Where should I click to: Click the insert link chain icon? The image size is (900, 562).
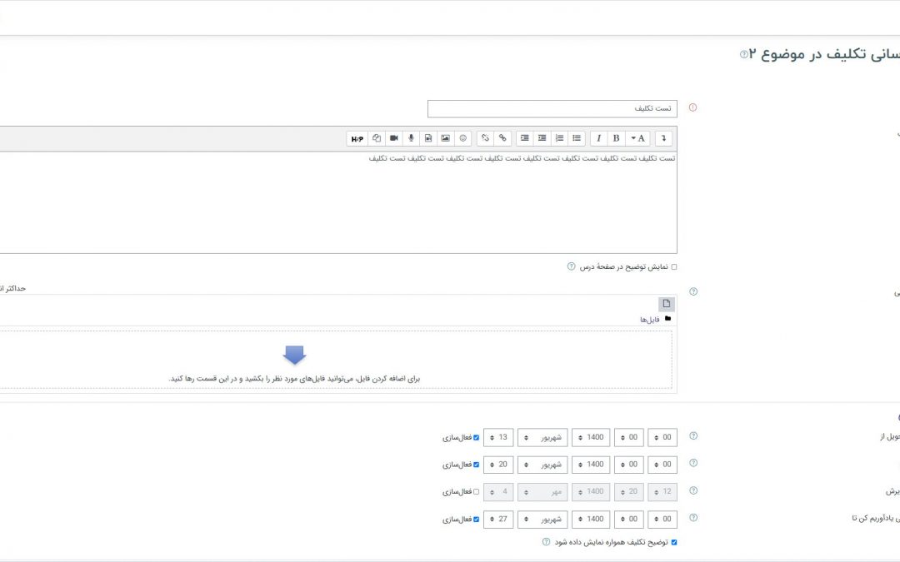tap(502, 138)
